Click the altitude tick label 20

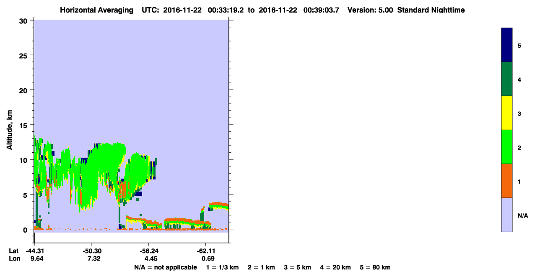click(x=24, y=90)
